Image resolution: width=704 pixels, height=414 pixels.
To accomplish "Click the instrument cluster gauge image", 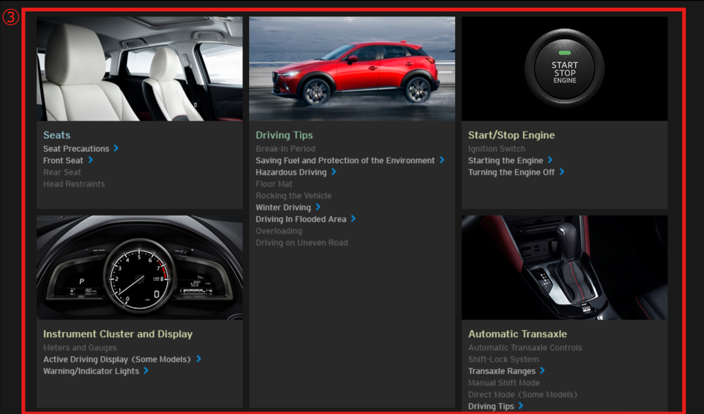I will coord(139,267).
